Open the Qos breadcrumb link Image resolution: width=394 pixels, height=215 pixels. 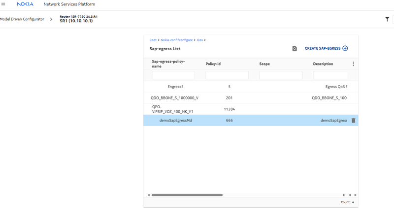[x=200, y=40]
